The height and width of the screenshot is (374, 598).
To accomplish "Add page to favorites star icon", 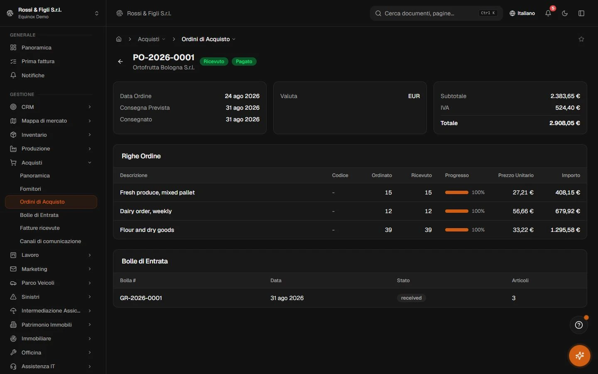I will (581, 39).
